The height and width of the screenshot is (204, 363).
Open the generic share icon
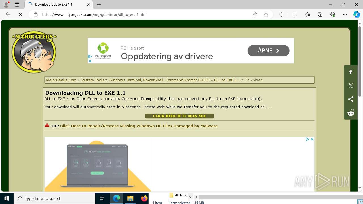point(351,99)
